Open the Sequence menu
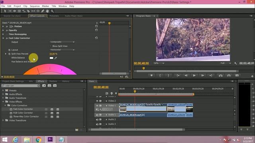Viewport: 255px width, 143px height. pyautogui.click(x=35, y=6)
